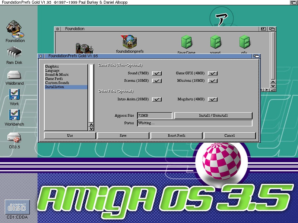
Task: Click the Foundation window title bar
Action: pos(160,29)
